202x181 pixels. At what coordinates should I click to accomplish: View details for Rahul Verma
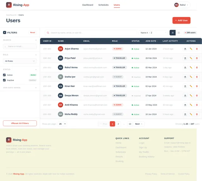pos(185,67)
